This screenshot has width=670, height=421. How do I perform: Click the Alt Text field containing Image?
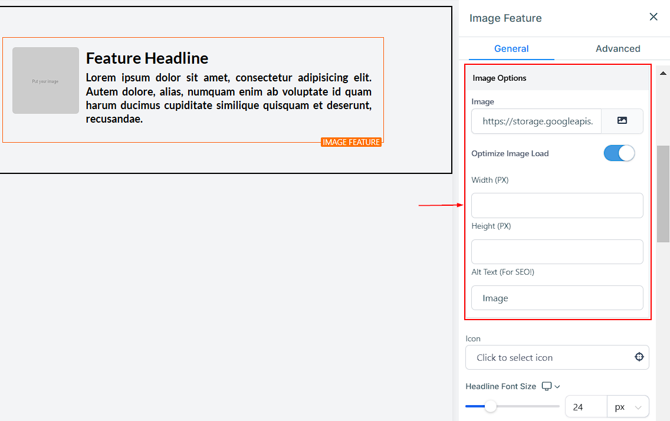point(557,298)
